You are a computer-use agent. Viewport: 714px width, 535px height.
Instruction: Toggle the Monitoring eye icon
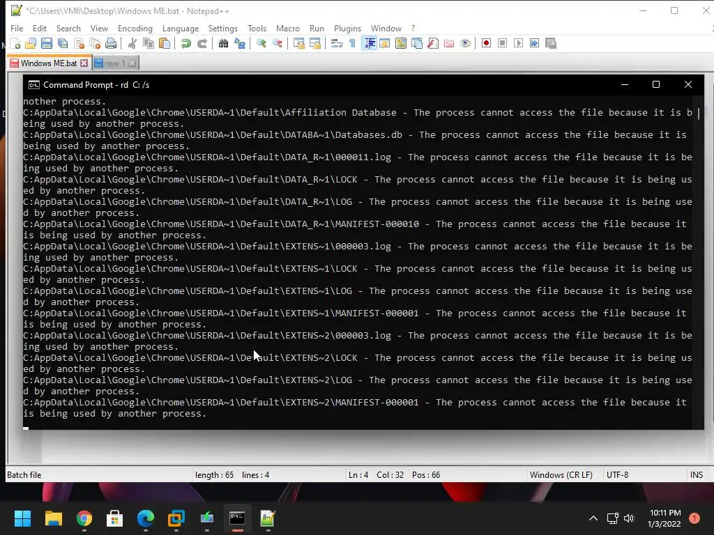coord(465,44)
